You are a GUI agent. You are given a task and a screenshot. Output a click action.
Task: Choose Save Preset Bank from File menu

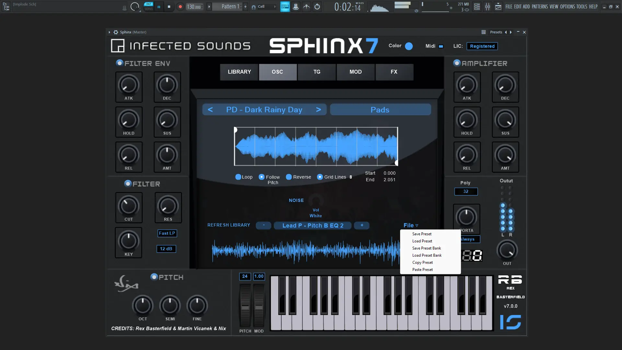[x=426, y=248]
